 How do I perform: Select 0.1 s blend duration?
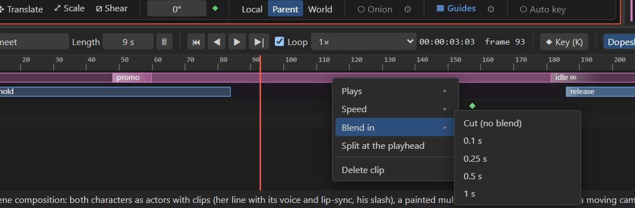pyautogui.click(x=518, y=141)
